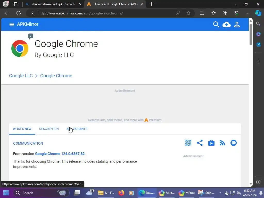Image resolution: width=264 pixels, height=198 pixels.
Task: Select the ALL VARIANTS tab
Action: coord(77,129)
